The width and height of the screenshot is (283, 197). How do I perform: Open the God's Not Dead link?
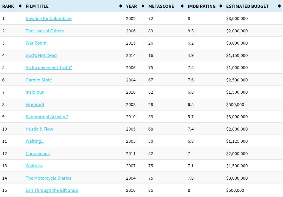pos(41,55)
